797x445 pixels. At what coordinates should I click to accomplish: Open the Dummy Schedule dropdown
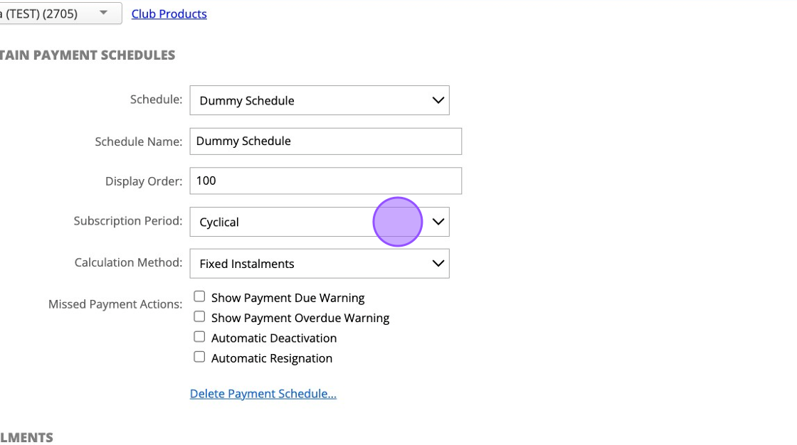(320, 100)
